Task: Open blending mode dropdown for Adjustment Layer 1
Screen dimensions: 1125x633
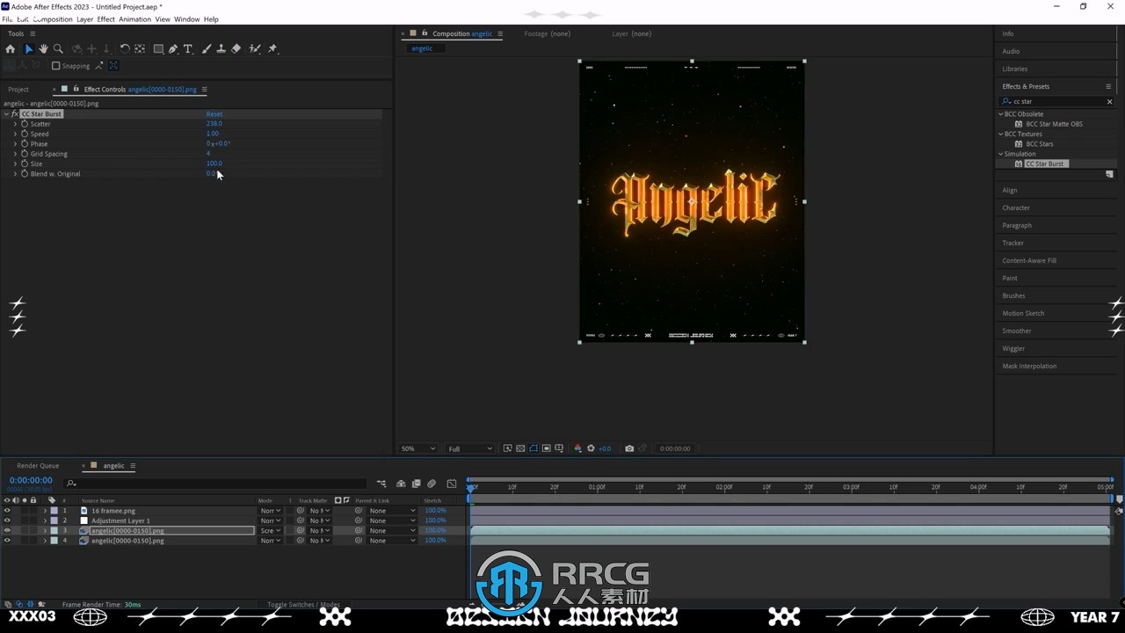Action: [x=270, y=520]
